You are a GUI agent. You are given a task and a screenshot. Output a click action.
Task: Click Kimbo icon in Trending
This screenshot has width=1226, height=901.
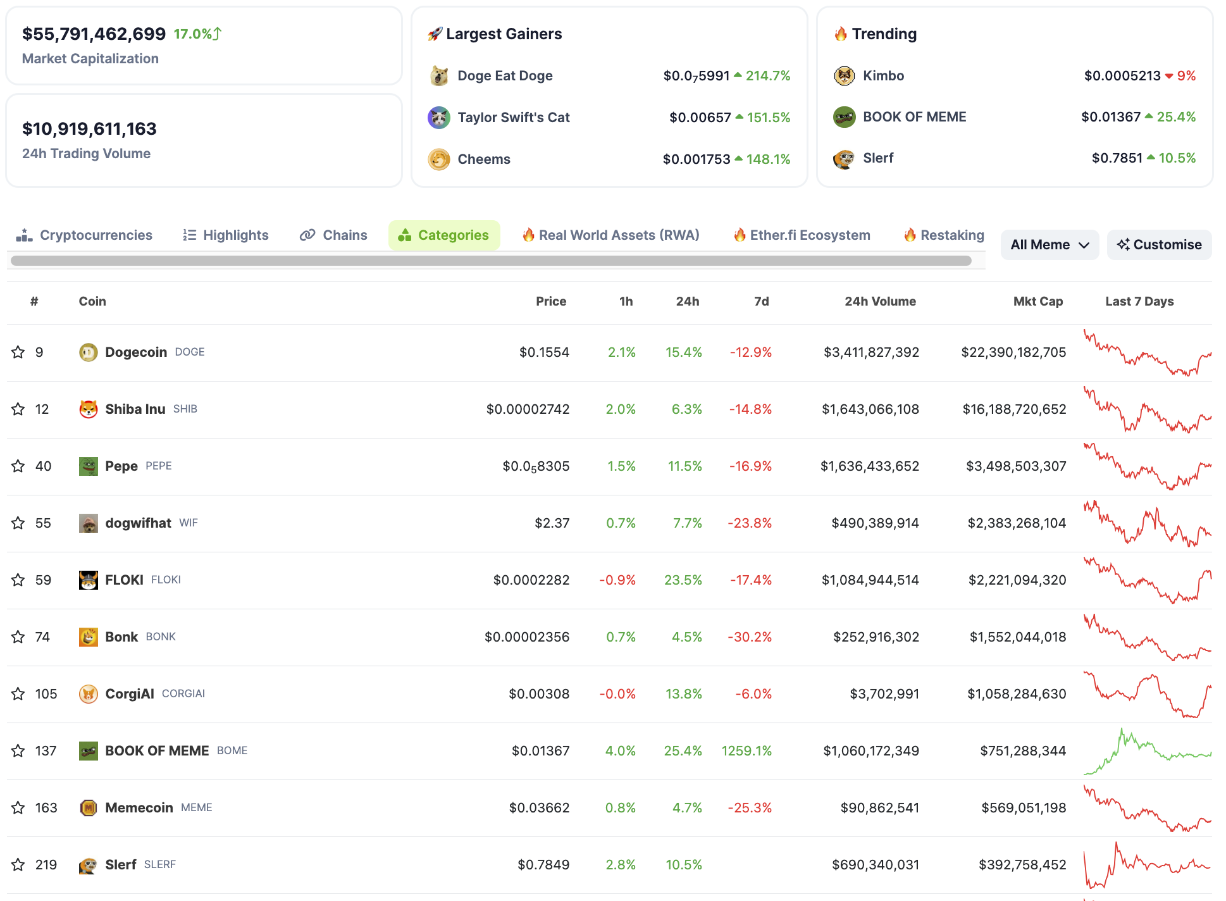point(844,76)
